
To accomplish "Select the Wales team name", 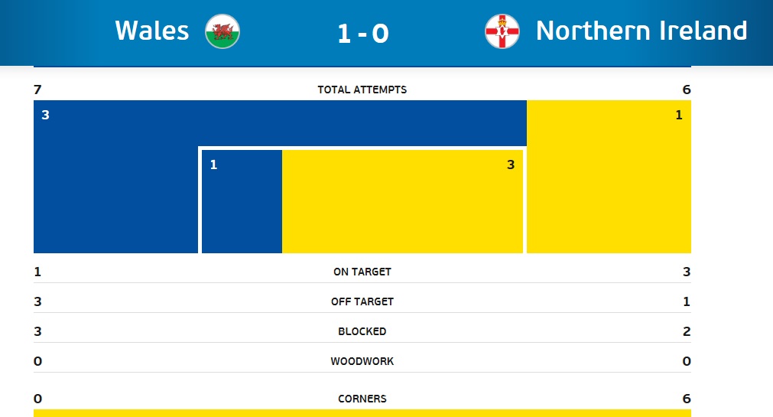I will (x=152, y=31).
